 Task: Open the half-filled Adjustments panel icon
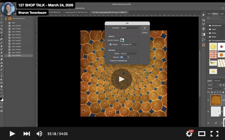pos(204,34)
